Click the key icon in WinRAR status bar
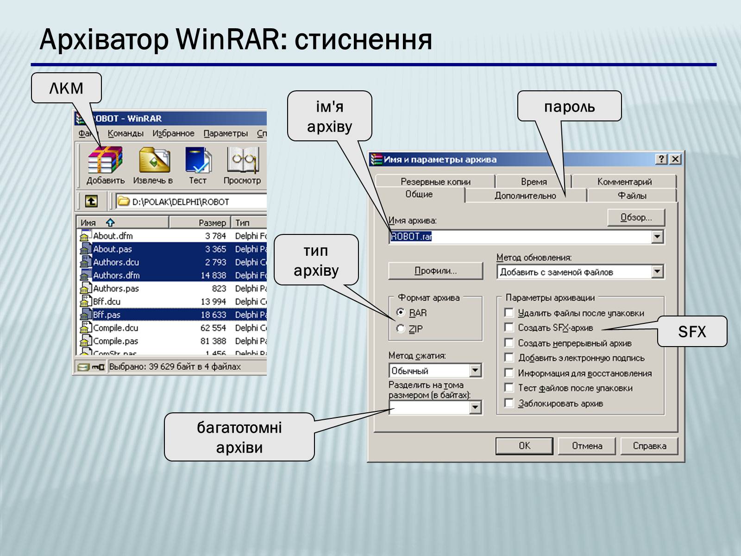Viewport: 741px width, 556px height. tap(98, 367)
